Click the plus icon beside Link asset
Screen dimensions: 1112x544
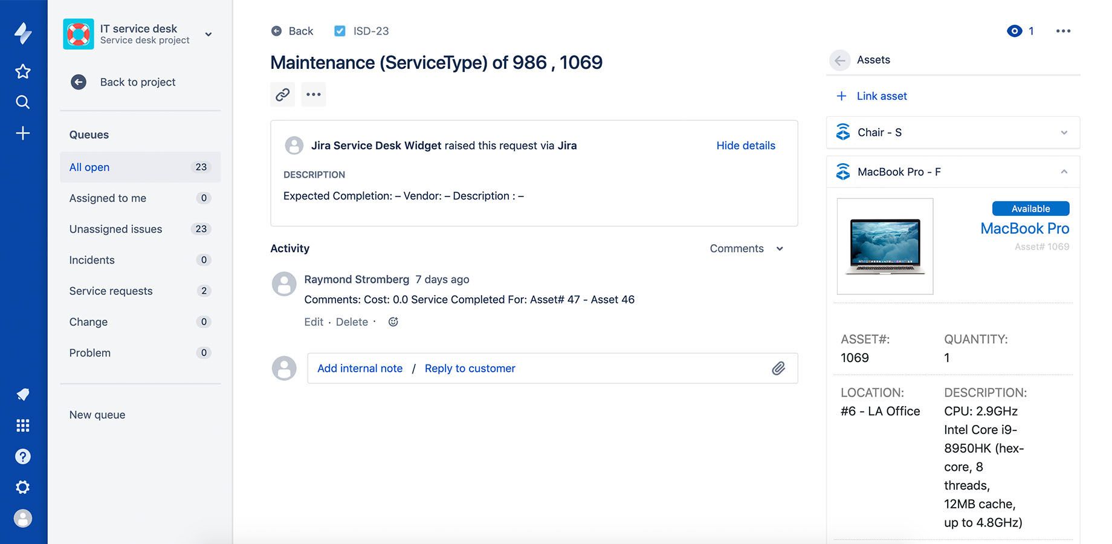coord(841,96)
